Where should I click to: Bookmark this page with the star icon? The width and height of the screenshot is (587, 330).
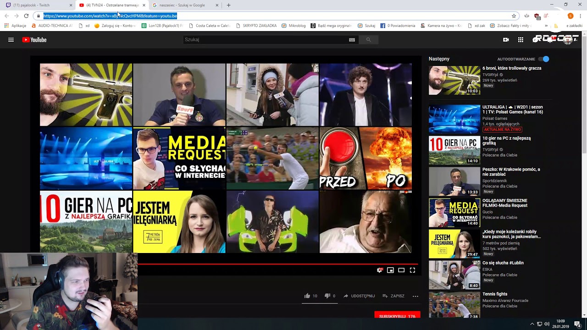(x=514, y=16)
